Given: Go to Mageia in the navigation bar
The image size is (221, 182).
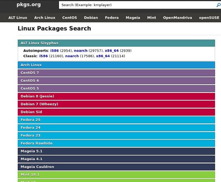Looking at the screenshot, I should 133,18.
